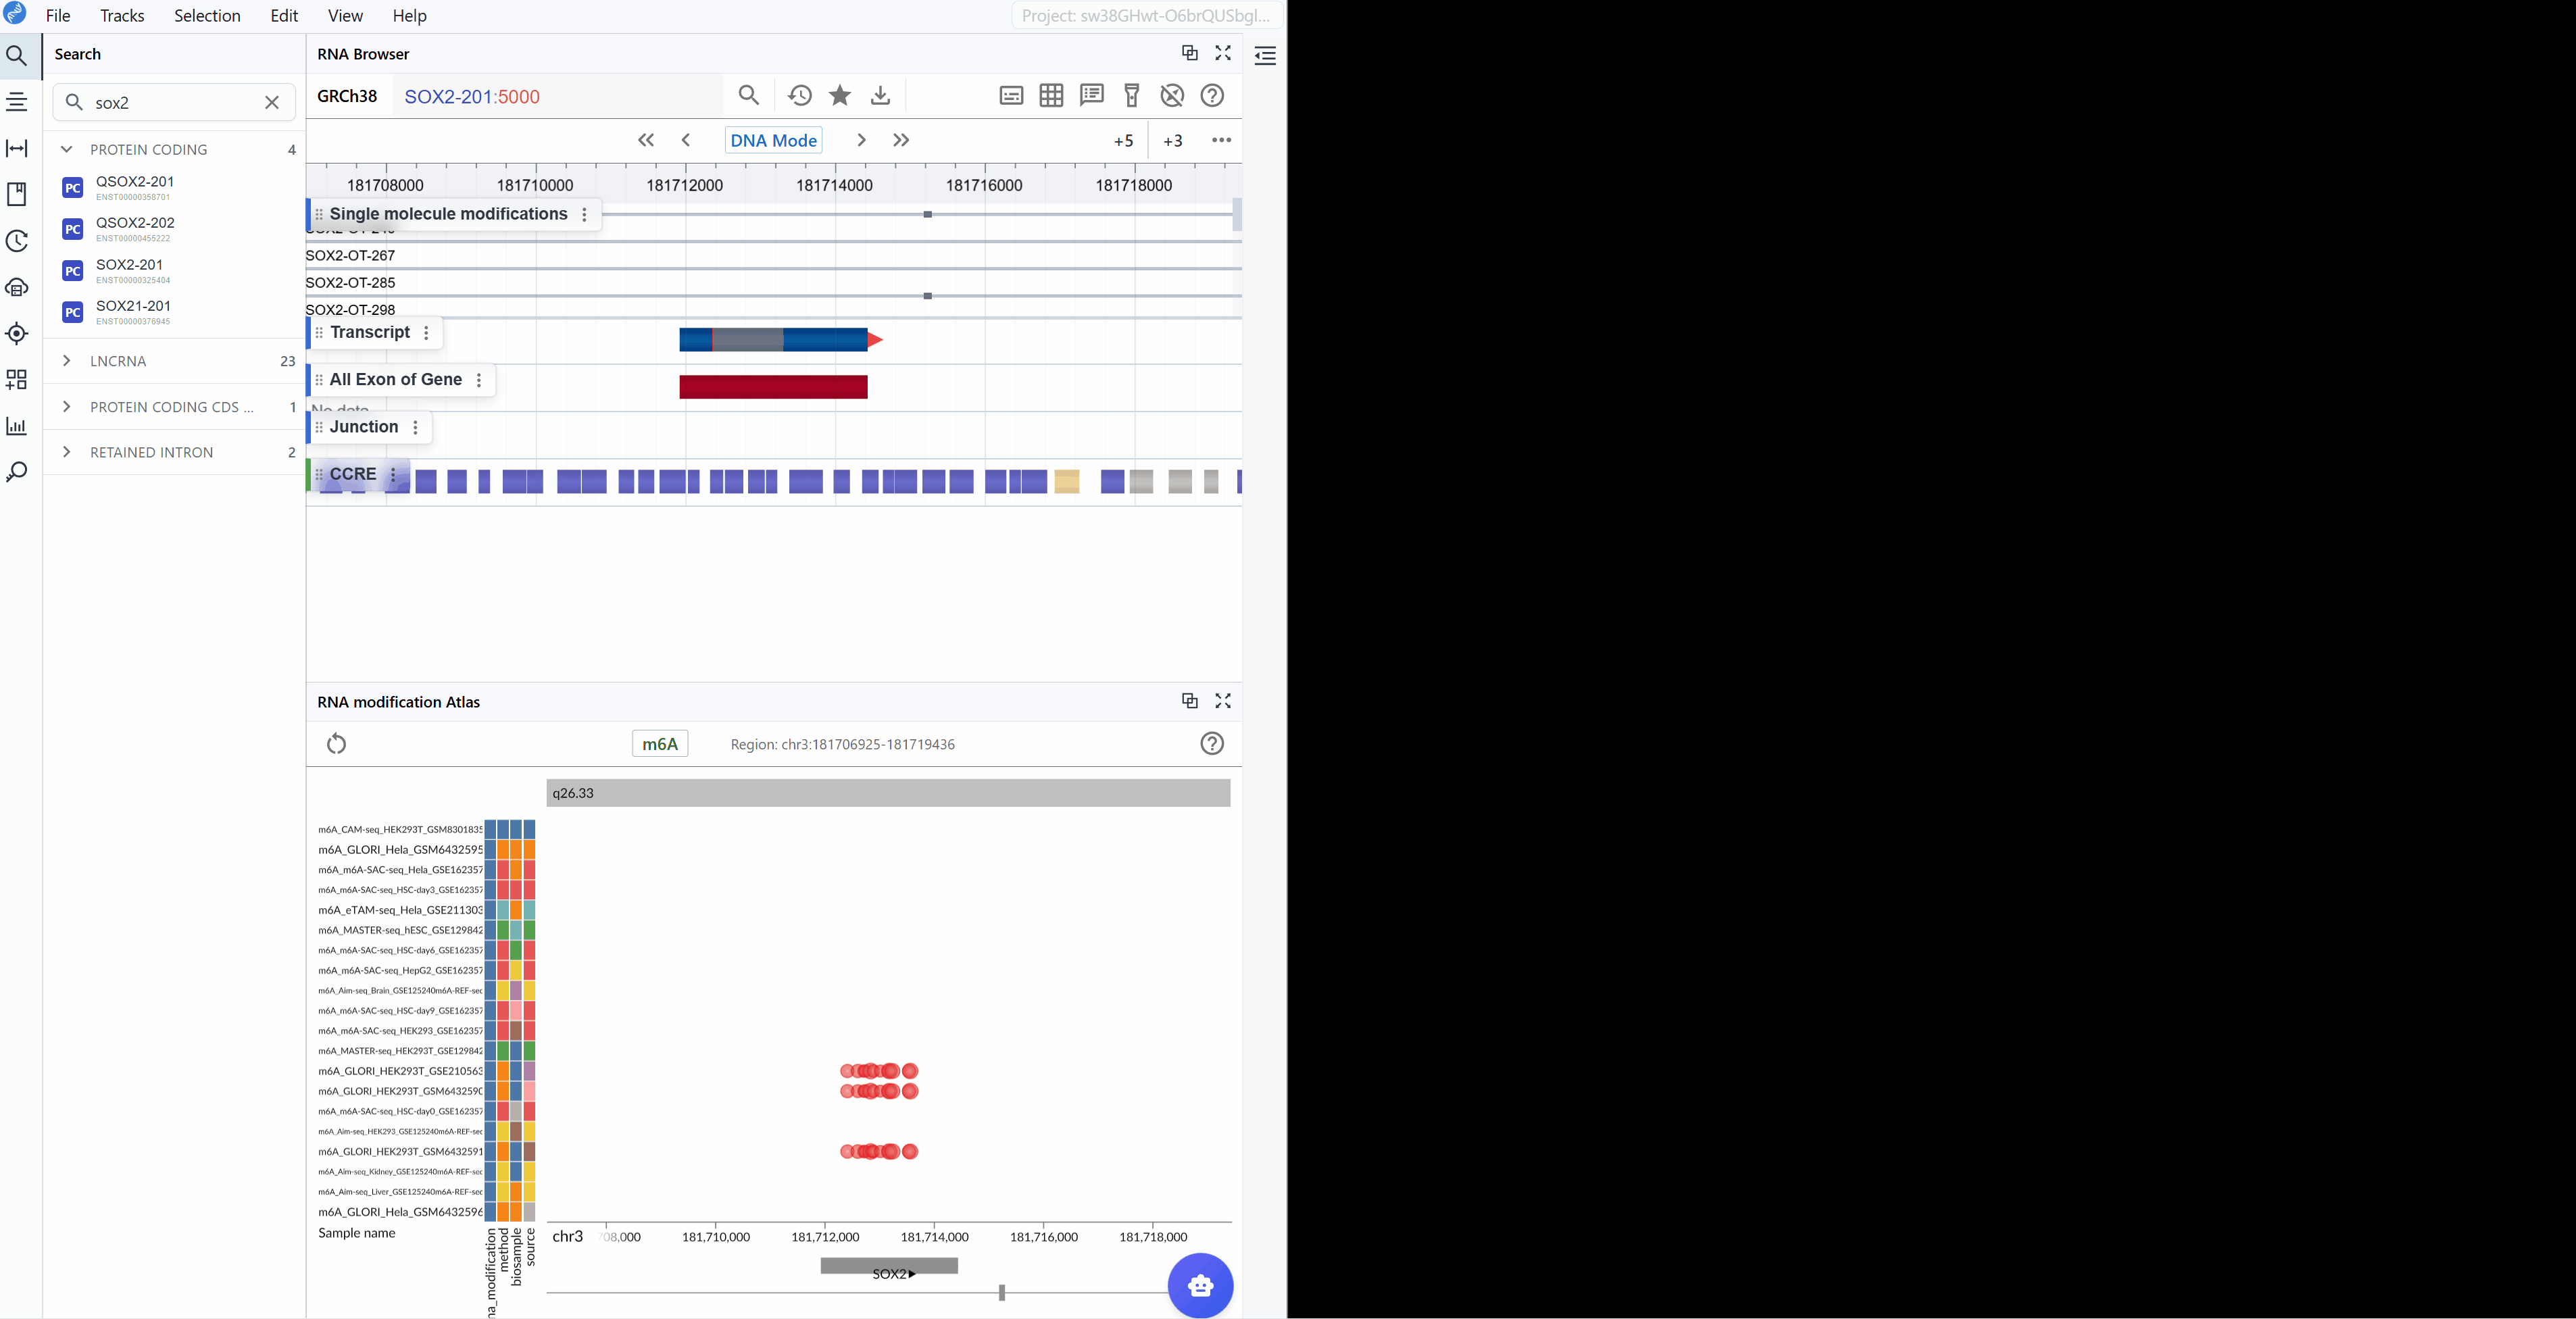The height and width of the screenshot is (1319, 2576).
Task: Open the table grid view icon
Action: coord(1051,96)
